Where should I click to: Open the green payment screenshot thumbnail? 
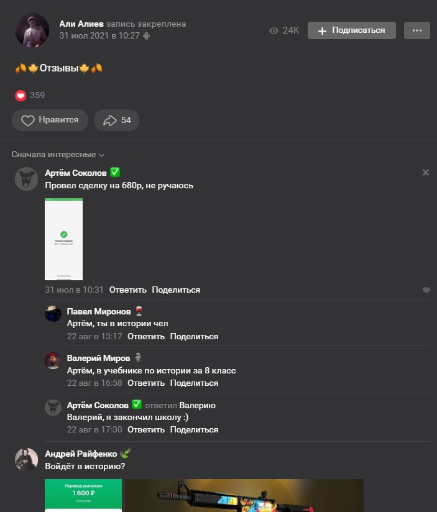[x=83, y=495]
